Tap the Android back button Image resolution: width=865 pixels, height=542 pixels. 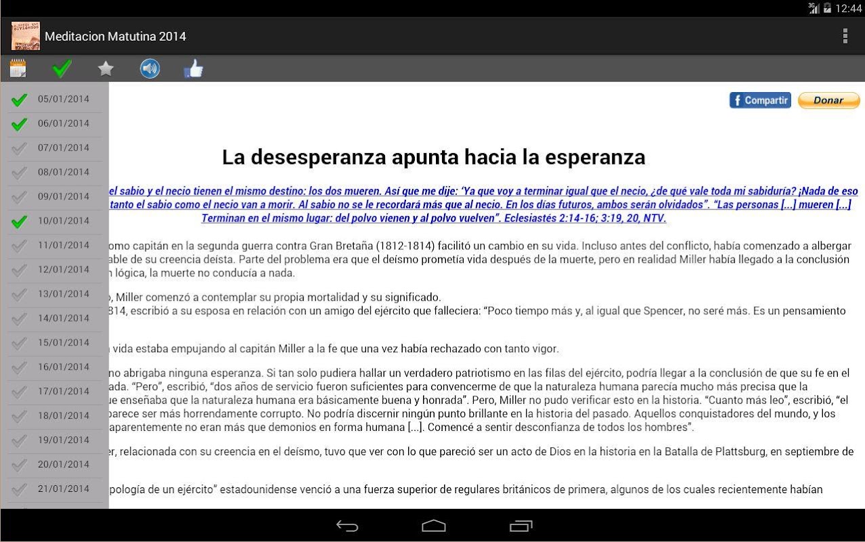[347, 526]
